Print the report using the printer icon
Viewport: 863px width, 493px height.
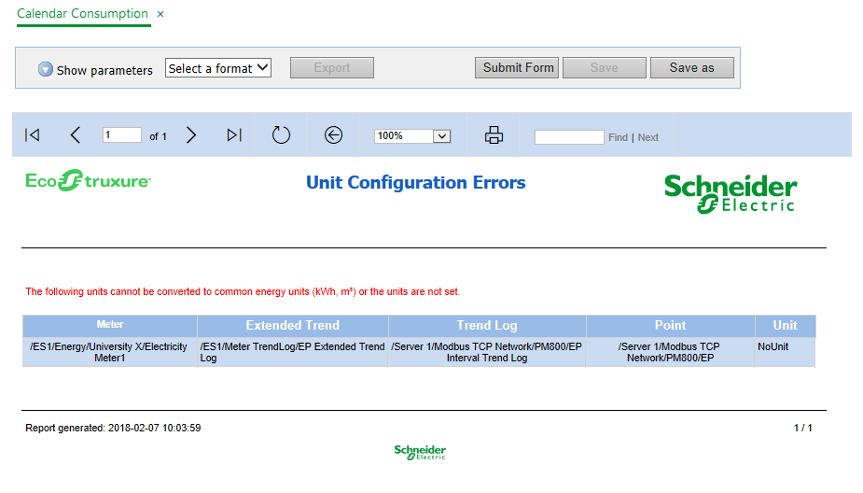494,135
